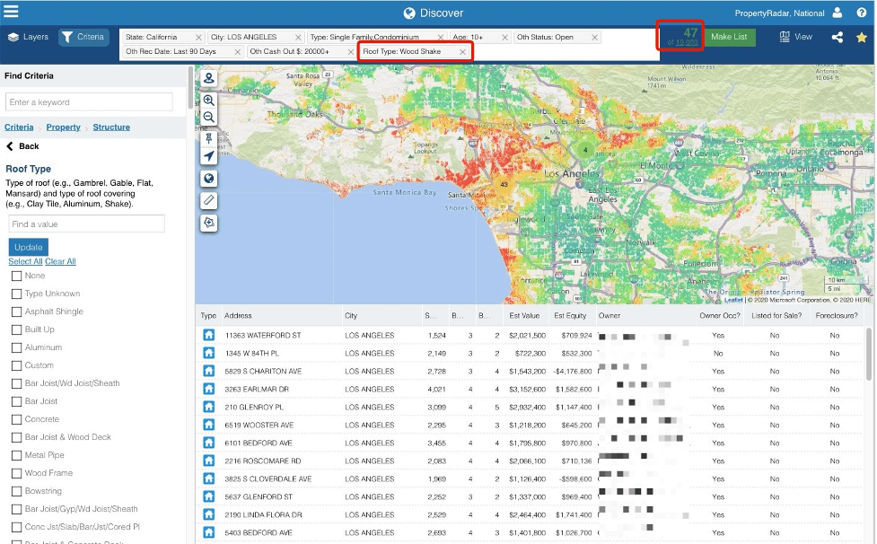This screenshot has height=544, width=877.
Task: Remove the Oth Rec Date filter
Action: point(238,52)
